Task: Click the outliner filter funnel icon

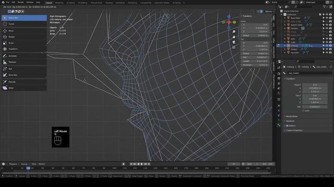Action: coord(325,7)
